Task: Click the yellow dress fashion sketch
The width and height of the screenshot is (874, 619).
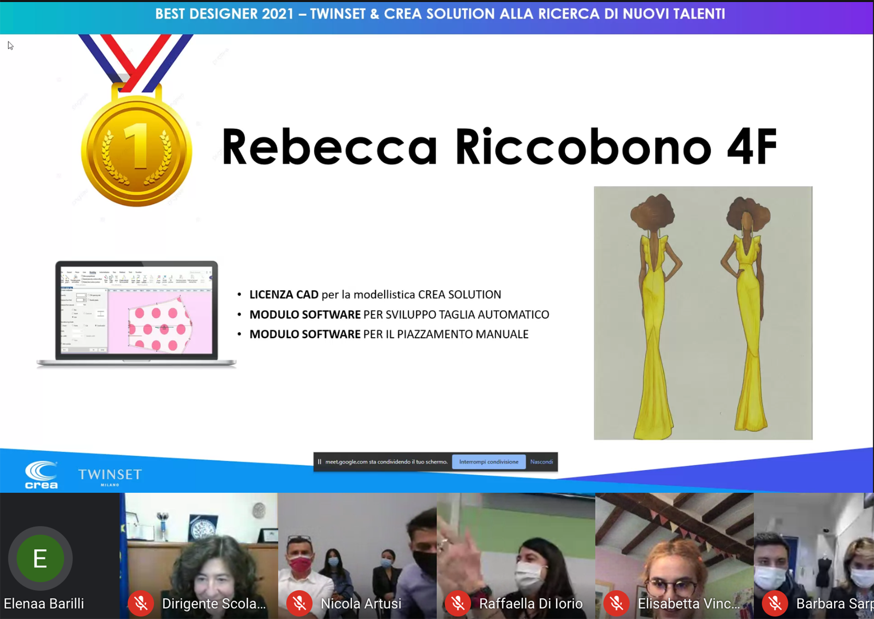Action: (703, 313)
